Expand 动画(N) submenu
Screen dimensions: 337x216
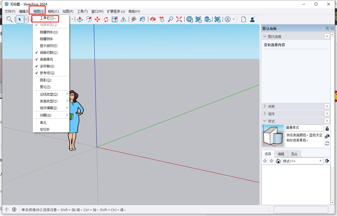pyautogui.click(x=51, y=115)
